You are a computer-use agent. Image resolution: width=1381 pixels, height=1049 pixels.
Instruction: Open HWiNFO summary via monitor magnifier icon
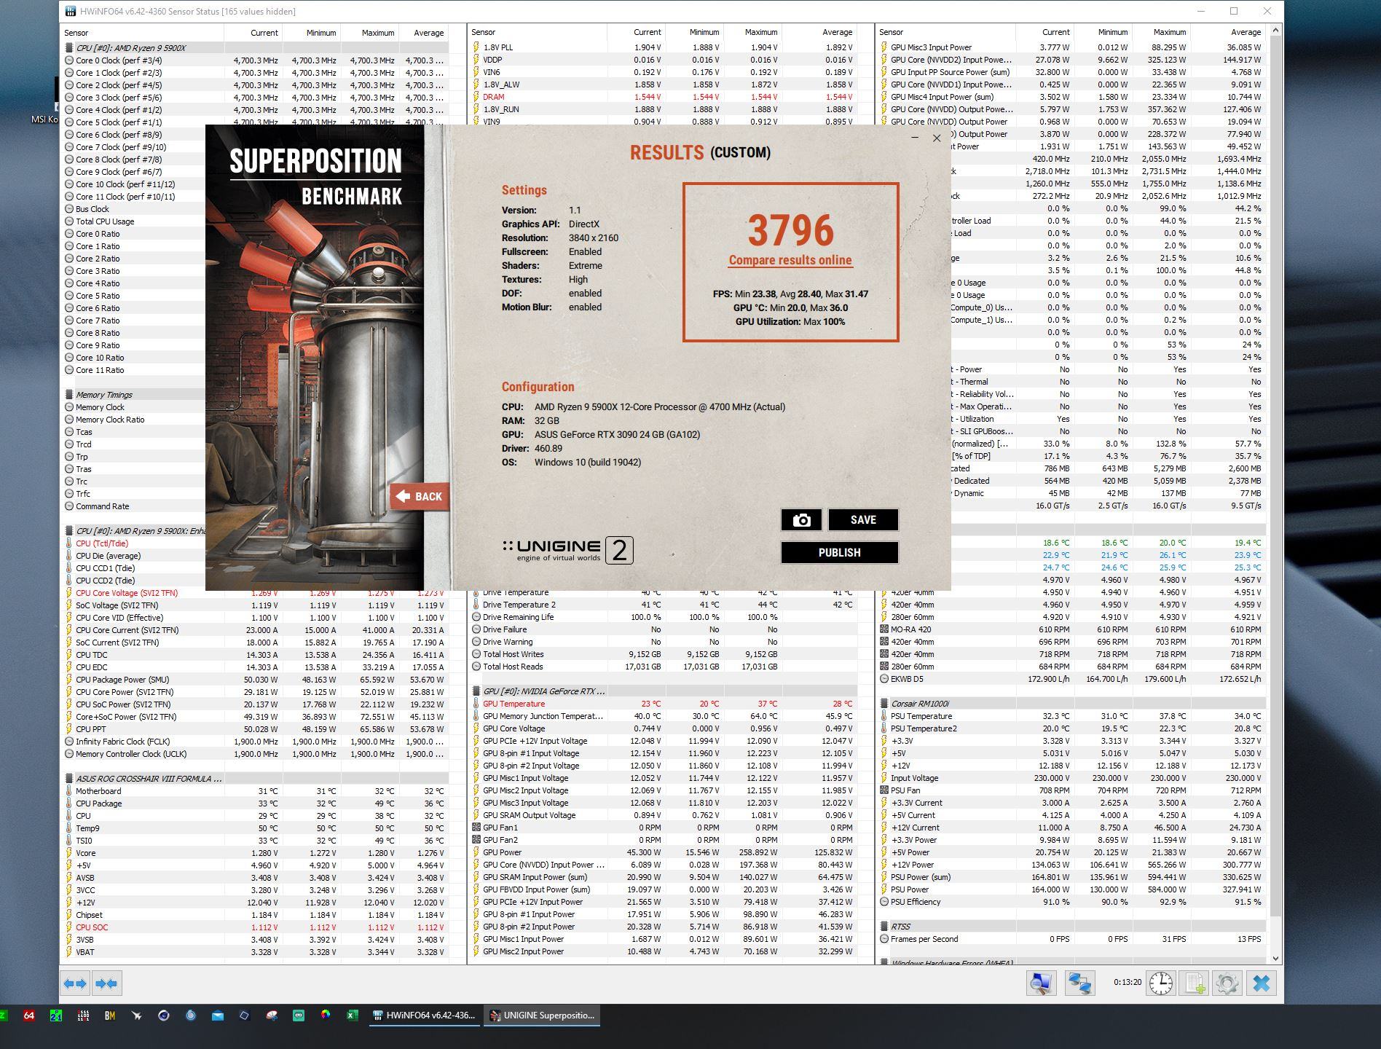point(1042,983)
